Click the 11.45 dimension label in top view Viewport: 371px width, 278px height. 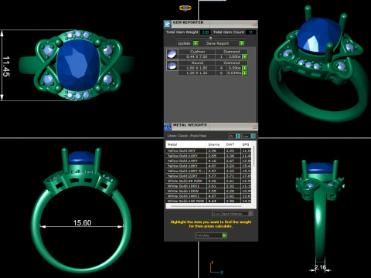click(x=6, y=66)
